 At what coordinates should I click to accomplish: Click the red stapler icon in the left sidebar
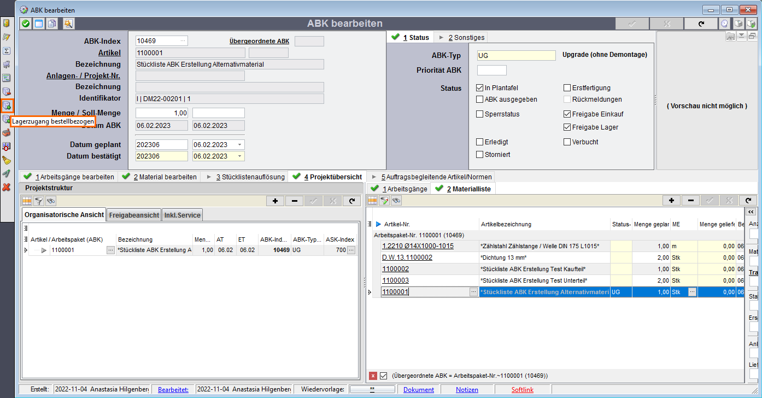click(7, 133)
